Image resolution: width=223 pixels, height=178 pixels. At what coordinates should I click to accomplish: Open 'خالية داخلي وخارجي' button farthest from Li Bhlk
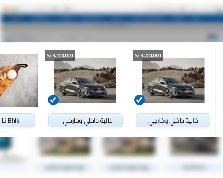[x=173, y=120]
